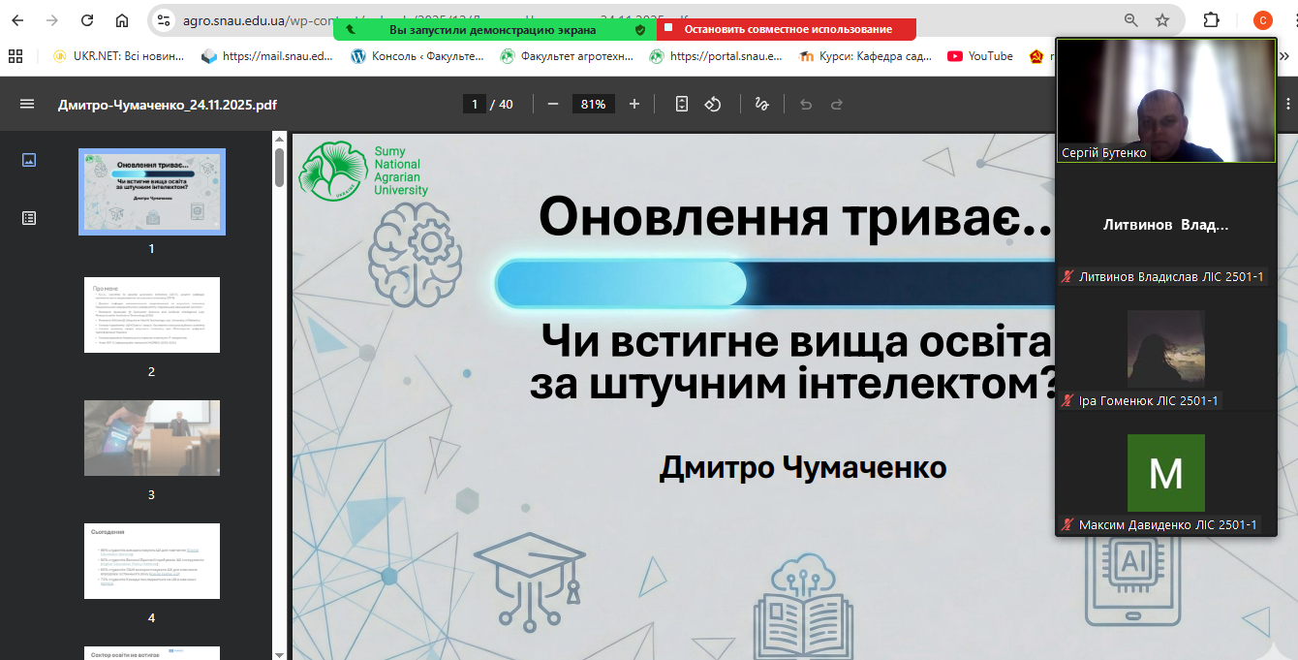Viewport: 1298px width, 660px height.
Task: Open the PDF viewer more options menu
Action: [1287, 104]
